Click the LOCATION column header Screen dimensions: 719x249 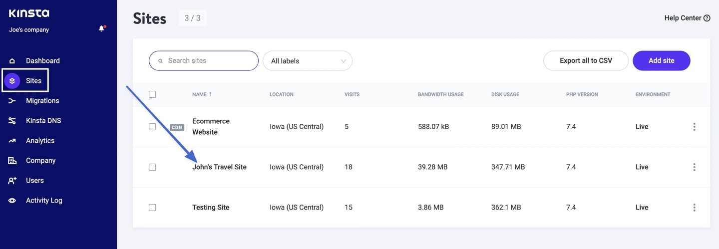(282, 94)
